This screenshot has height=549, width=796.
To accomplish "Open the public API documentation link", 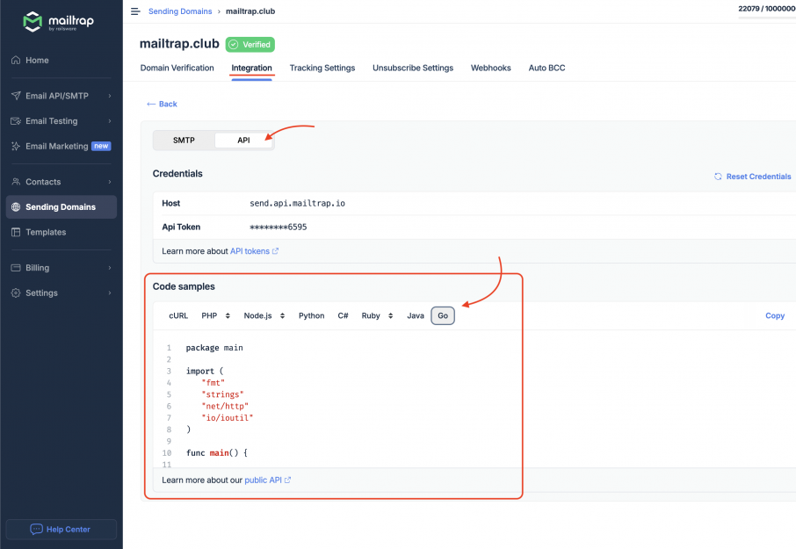I will pyautogui.click(x=264, y=480).
